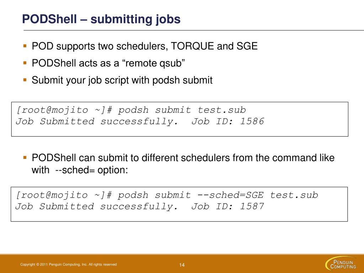The image size is (364, 273).
Task: Click the bullet before PODShell acts as
Action: point(25,63)
